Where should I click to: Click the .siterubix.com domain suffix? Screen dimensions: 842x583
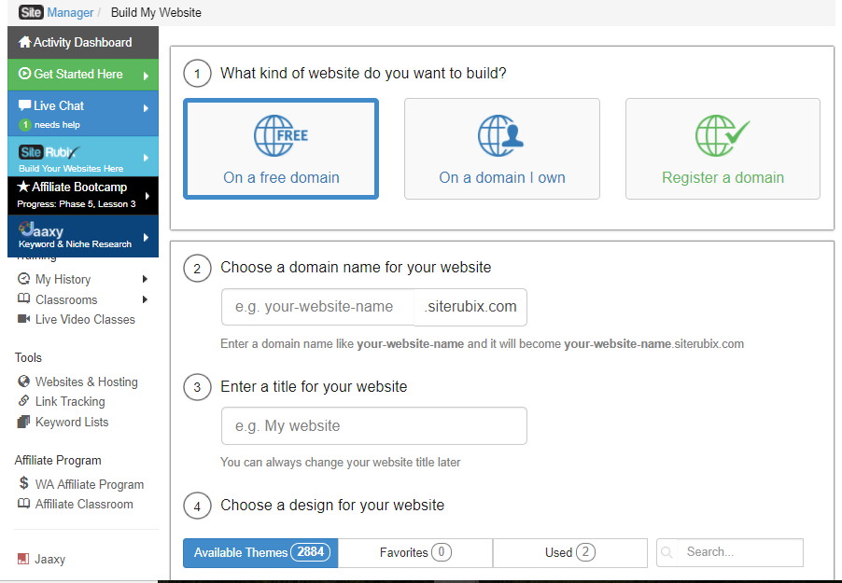pyautogui.click(x=470, y=307)
